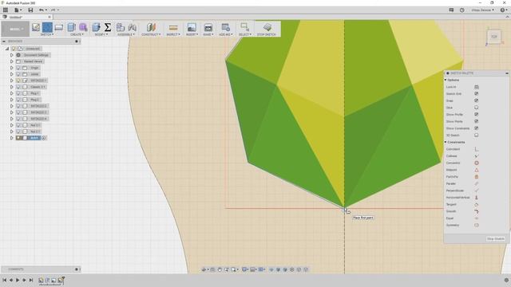The image size is (511, 287).
Task: Click the Modify press-pull icon
Action: tap(96, 27)
